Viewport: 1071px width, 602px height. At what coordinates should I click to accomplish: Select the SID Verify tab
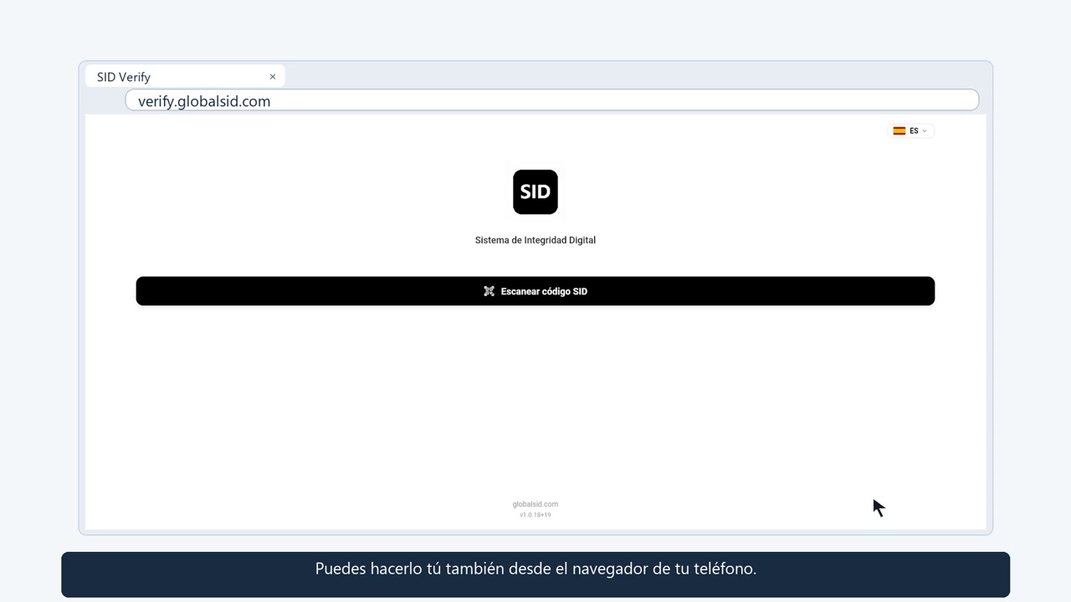pyautogui.click(x=185, y=77)
